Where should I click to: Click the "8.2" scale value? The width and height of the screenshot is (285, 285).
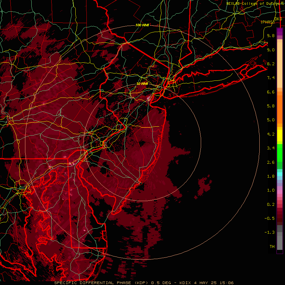click(x=271, y=64)
